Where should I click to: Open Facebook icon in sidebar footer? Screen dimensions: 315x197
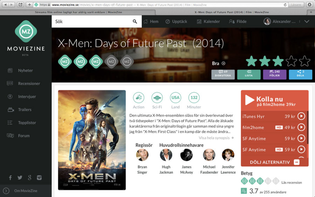10,178
